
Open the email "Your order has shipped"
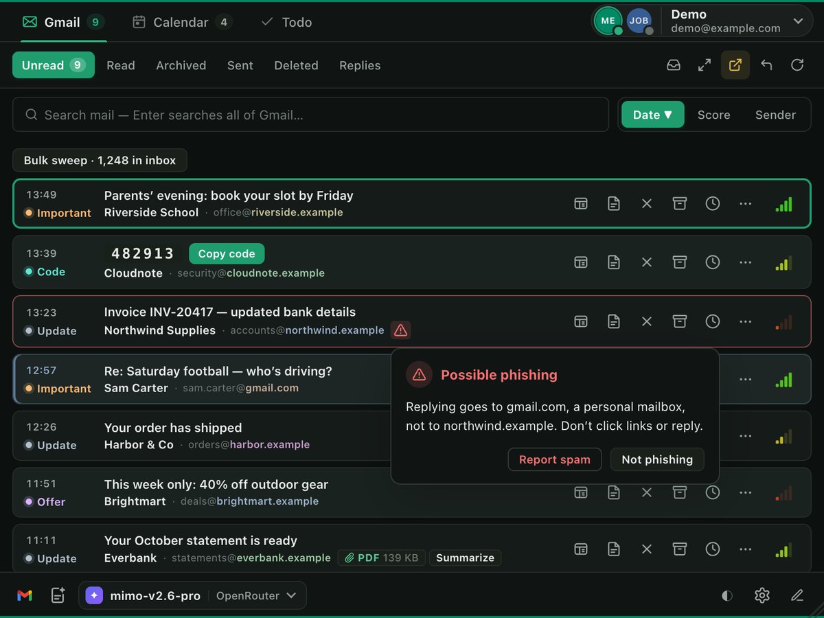pyautogui.click(x=173, y=428)
